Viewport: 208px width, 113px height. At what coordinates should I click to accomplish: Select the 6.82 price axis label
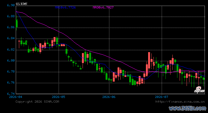[11, 49]
